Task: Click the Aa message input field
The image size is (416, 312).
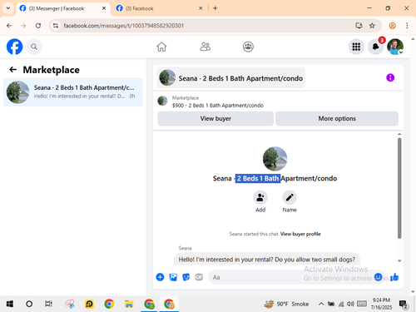Action: point(291,277)
